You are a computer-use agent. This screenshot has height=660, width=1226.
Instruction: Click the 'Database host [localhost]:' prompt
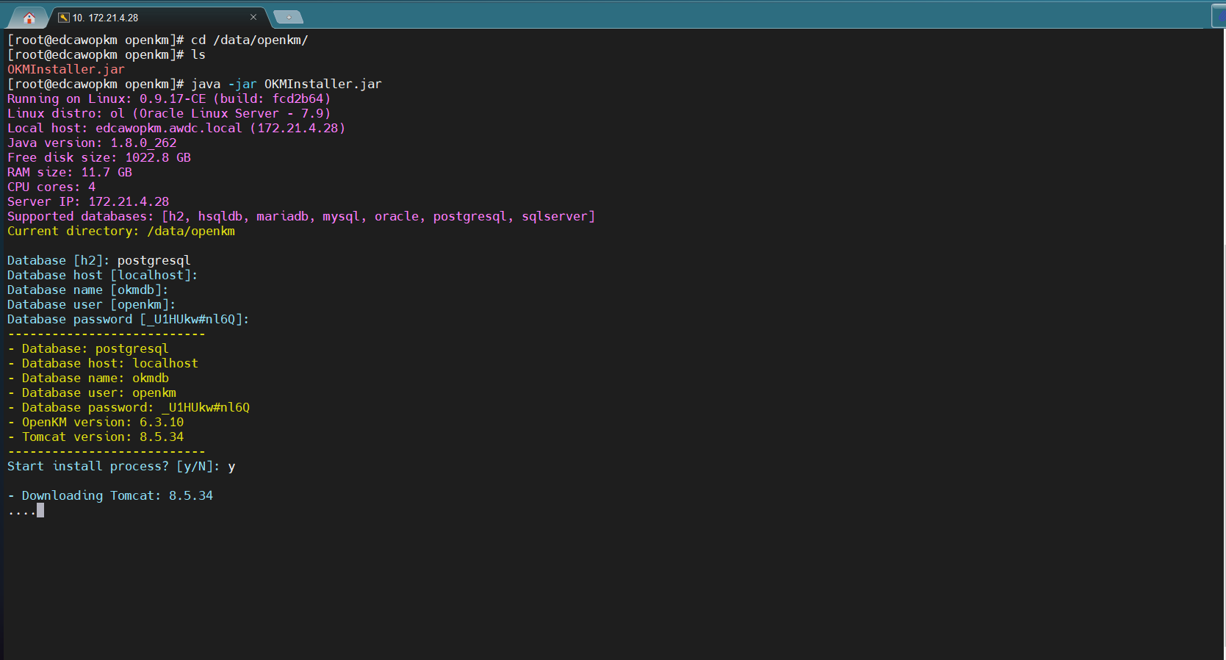[103, 275]
